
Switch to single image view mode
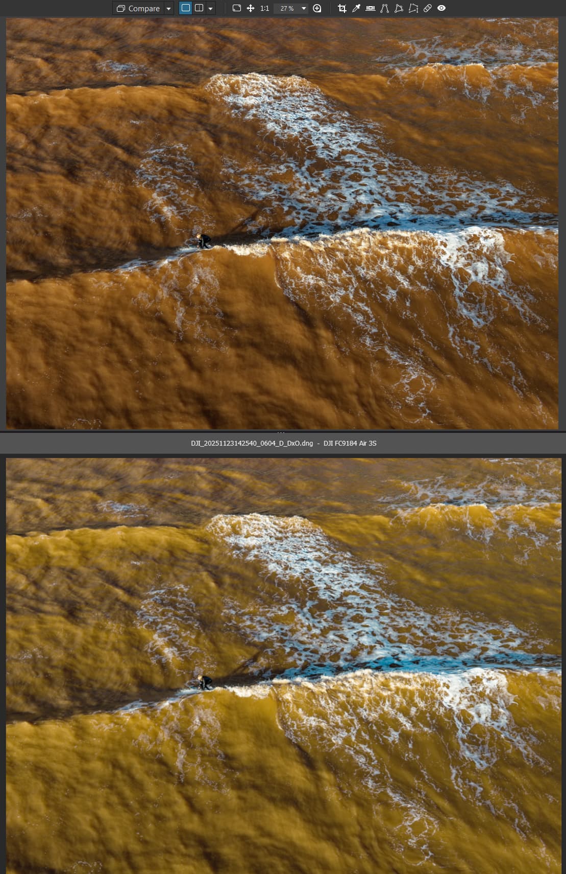click(186, 8)
